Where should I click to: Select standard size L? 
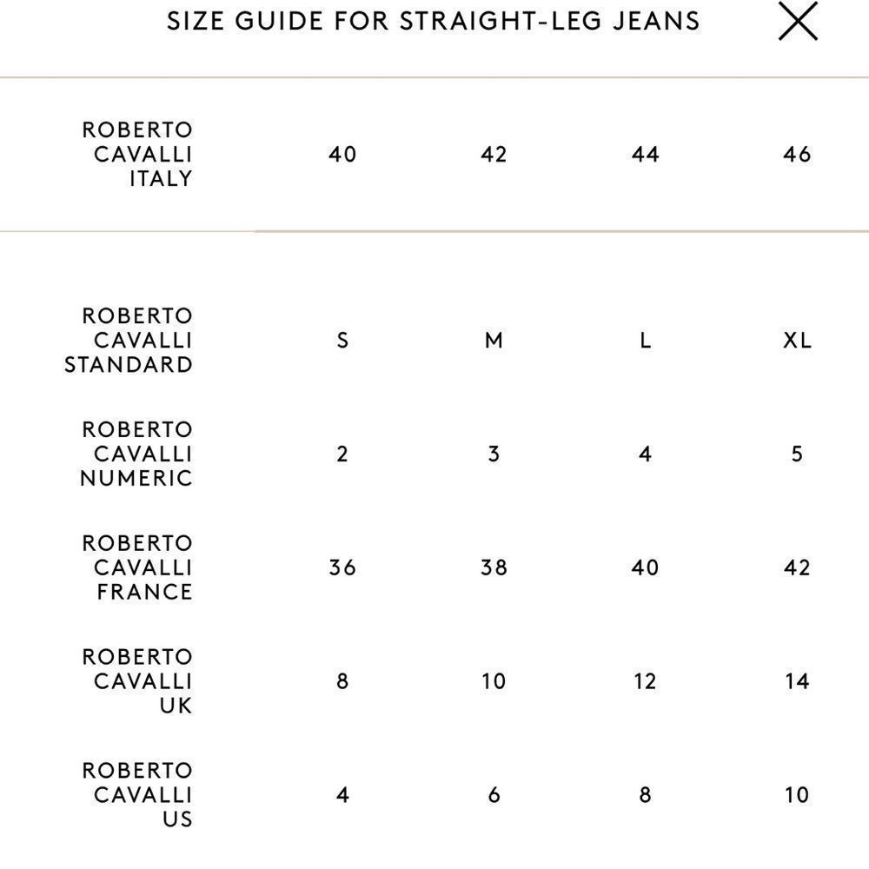coord(644,341)
